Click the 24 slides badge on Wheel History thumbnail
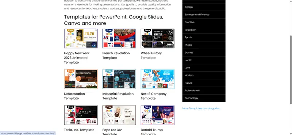Viewport: 292px width, 135px height. (155, 38)
